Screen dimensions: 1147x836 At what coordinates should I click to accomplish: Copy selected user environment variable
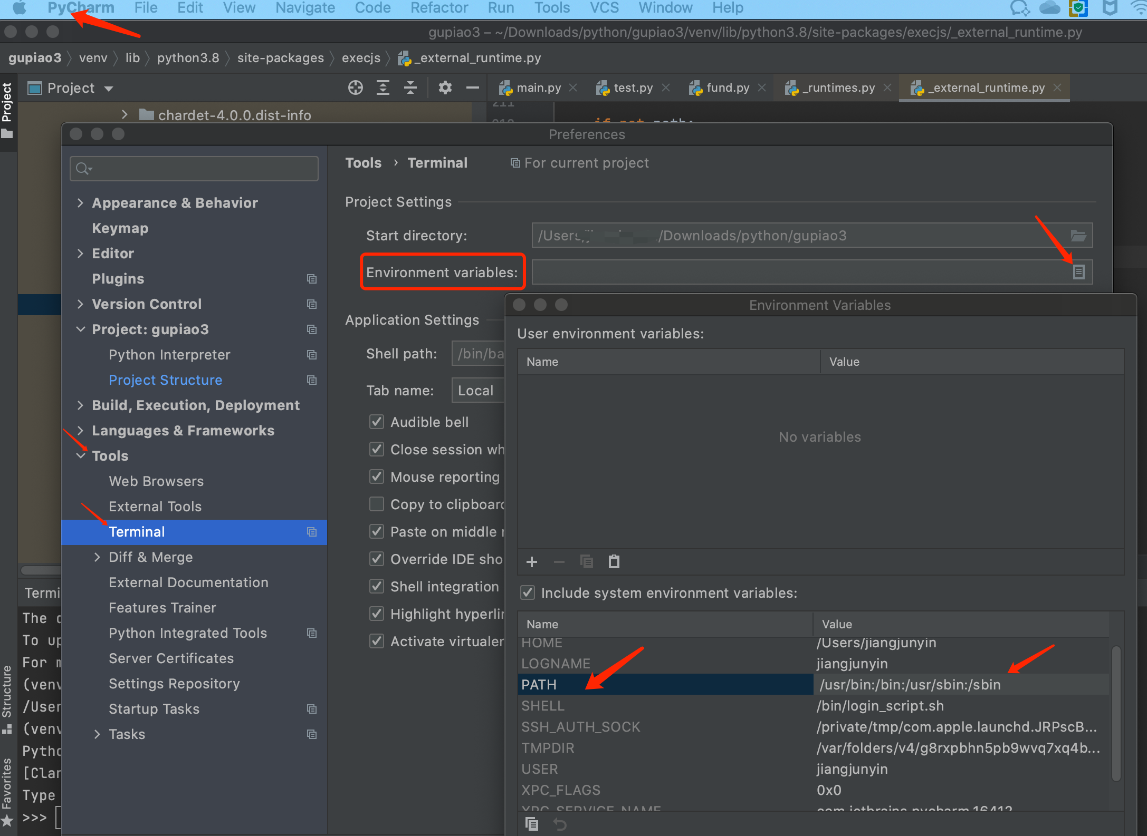(x=587, y=562)
